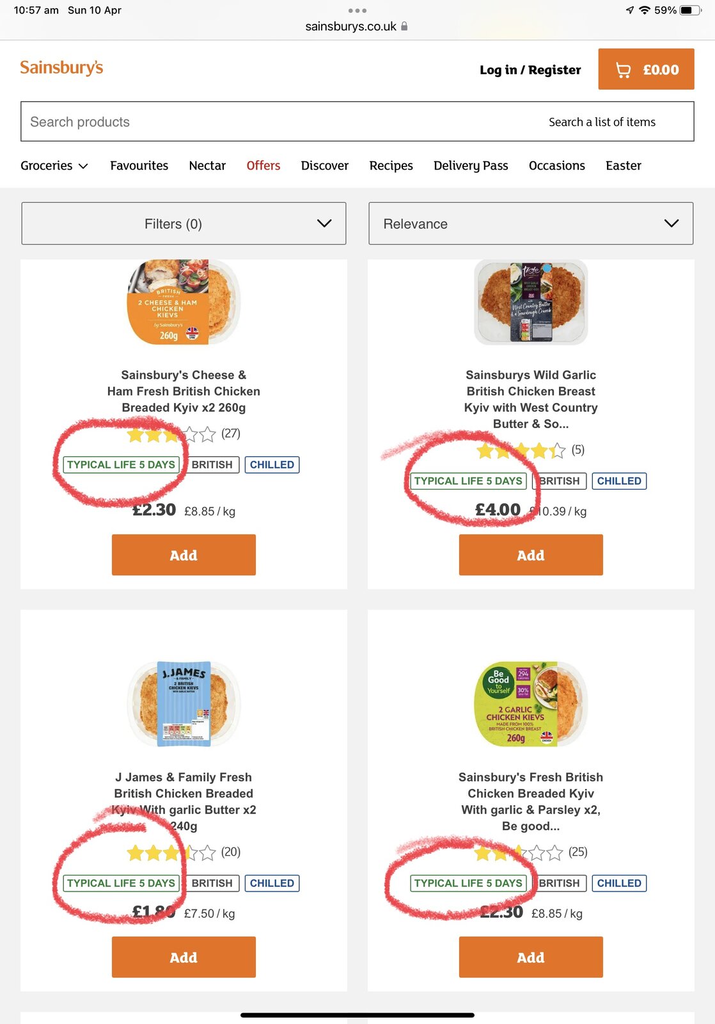Go to the Recipes section
The height and width of the screenshot is (1024, 715).
[x=391, y=166]
